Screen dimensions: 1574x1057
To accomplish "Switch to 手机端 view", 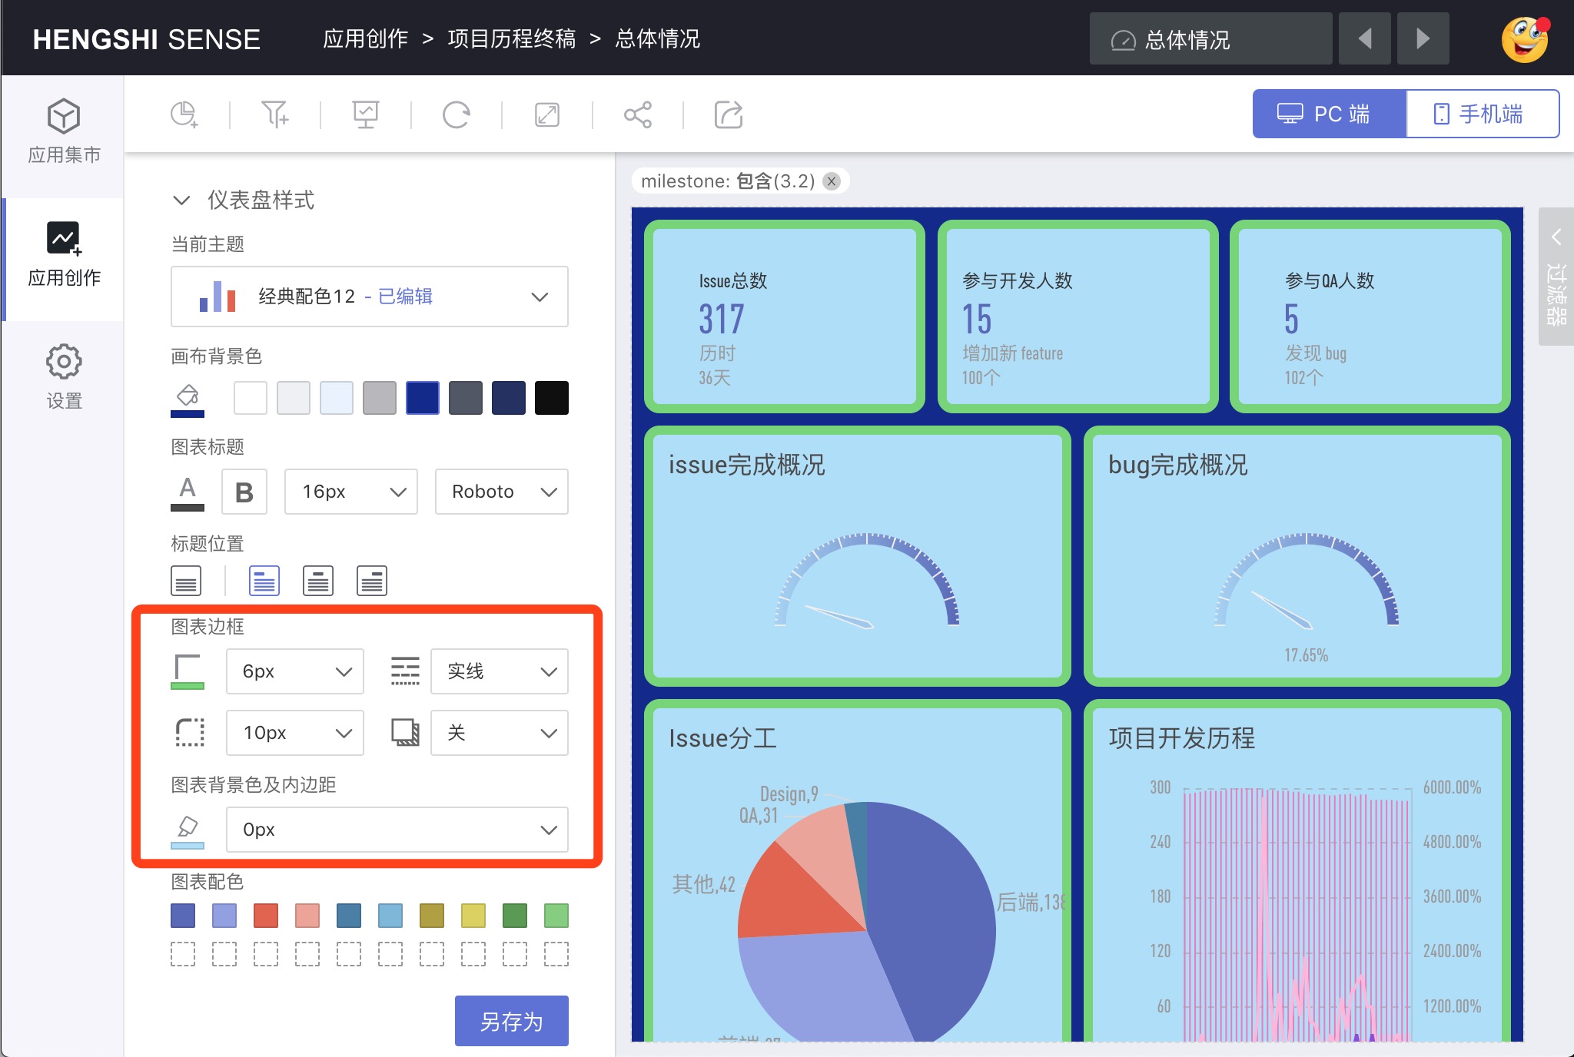I will (1483, 114).
